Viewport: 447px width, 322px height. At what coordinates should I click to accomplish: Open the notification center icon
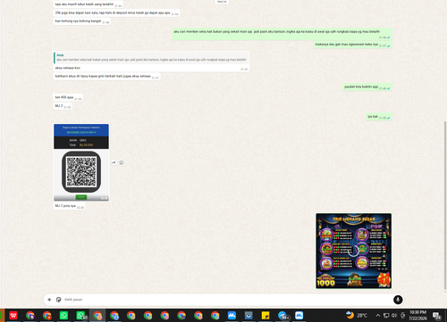[437, 316]
